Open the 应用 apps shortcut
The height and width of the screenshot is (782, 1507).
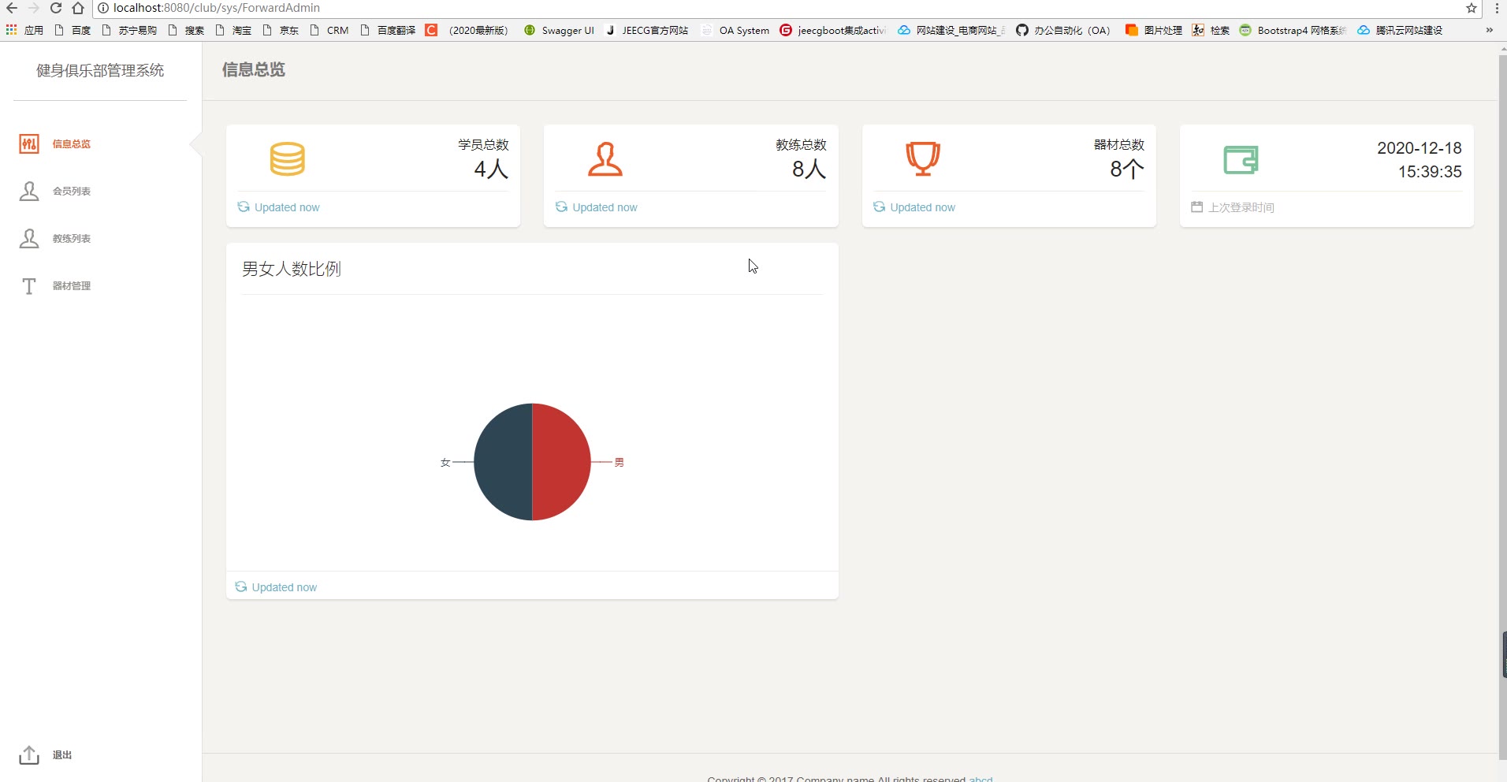click(x=24, y=30)
